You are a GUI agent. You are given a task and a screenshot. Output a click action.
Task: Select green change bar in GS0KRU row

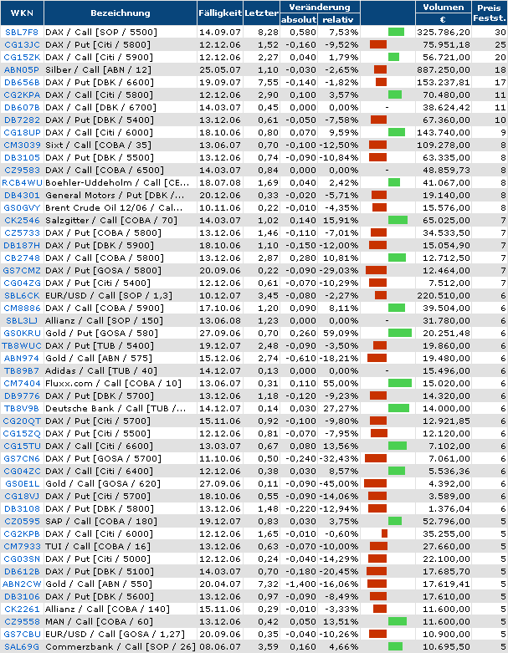[x=400, y=333]
